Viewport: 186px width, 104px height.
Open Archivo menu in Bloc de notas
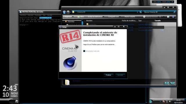point(23,15)
